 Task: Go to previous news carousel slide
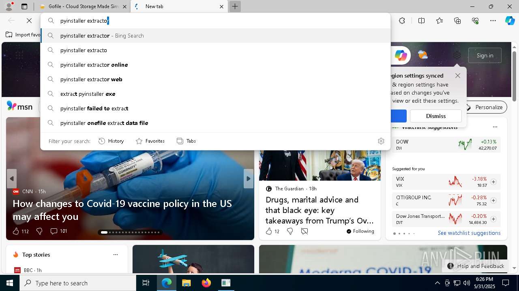pos(12,179)
